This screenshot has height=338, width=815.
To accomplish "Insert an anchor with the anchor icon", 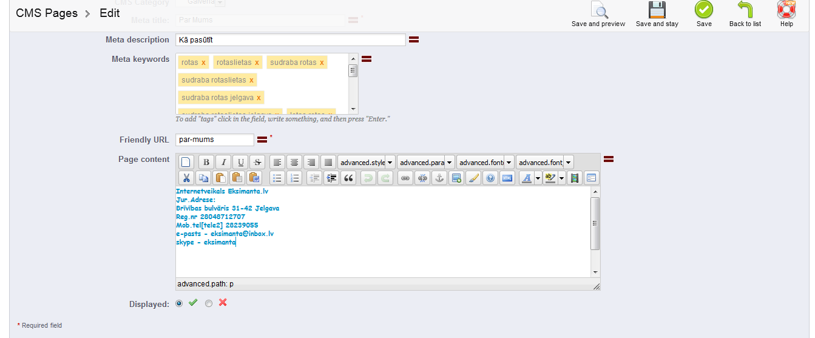I will [x=439, y=178].
